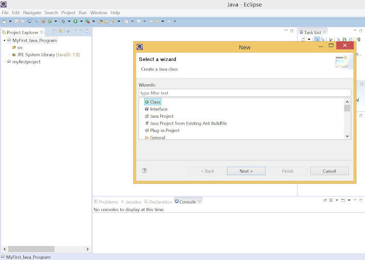Collapse the MyFirst_Java_Program project node

click(x=5, y=40)
